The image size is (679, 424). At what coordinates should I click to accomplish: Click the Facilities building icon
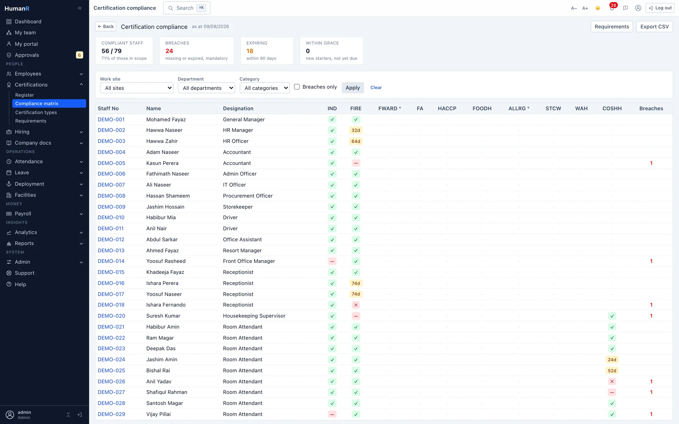click(9, 195)
